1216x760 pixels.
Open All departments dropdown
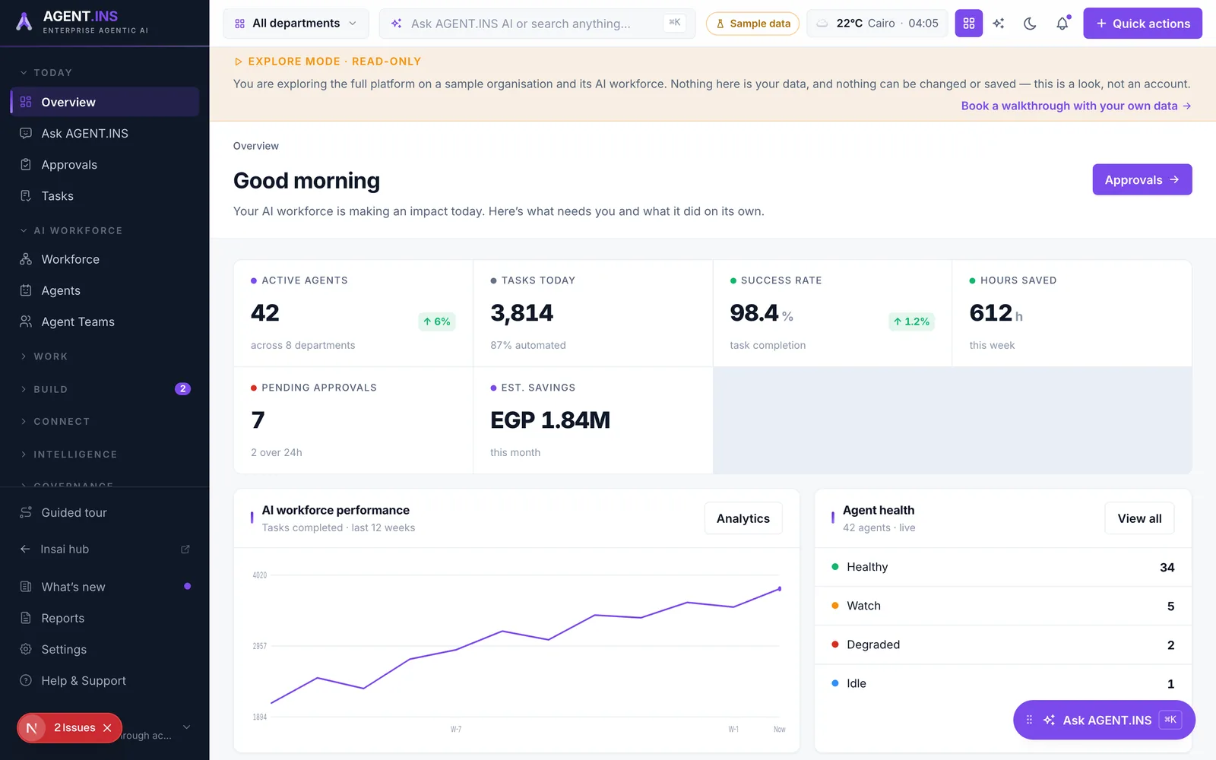coord(296,24)
